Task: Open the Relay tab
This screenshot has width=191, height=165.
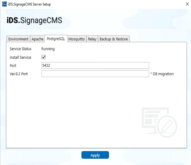Action: [x=92, y=39]
